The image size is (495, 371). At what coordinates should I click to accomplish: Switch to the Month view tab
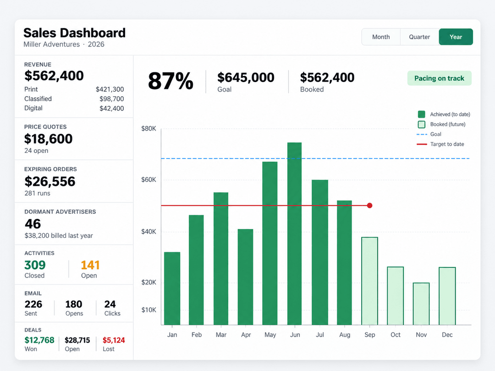381,37
